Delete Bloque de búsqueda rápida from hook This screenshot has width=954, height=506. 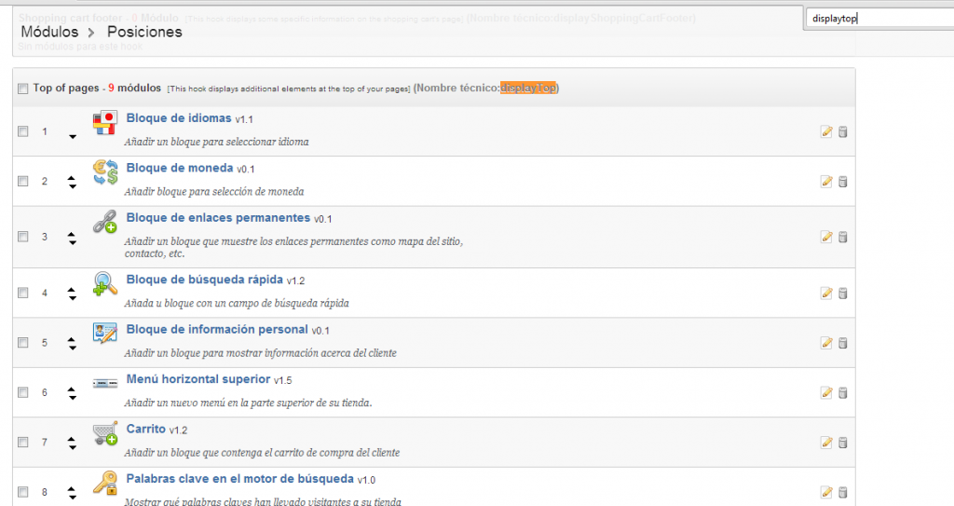coord(842,294)
